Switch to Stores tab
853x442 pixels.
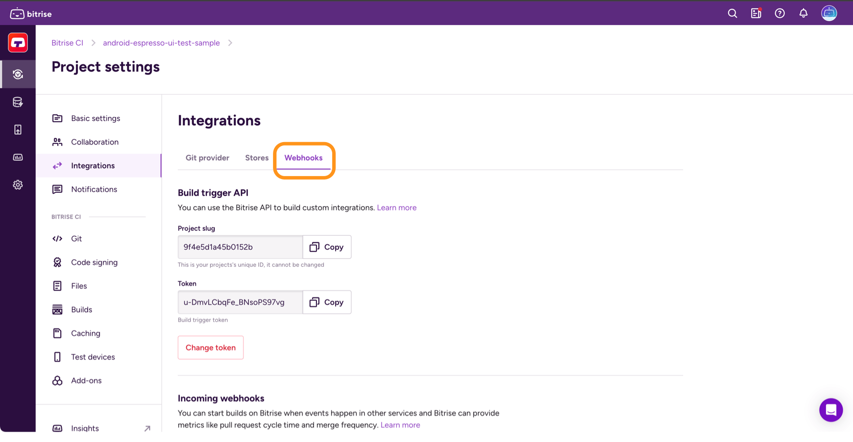[x=257, y=158]
